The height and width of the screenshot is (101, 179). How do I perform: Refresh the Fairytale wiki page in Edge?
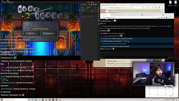click(101, 8)
